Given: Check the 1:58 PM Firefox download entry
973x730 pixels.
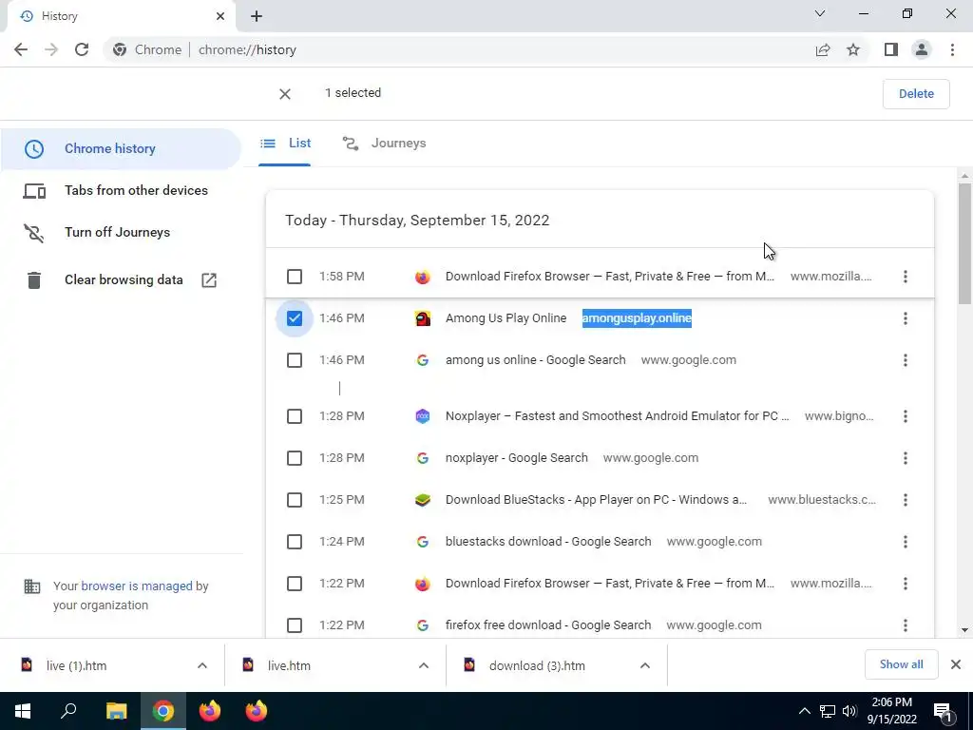Looking at the screenshot, I should 295,277.
